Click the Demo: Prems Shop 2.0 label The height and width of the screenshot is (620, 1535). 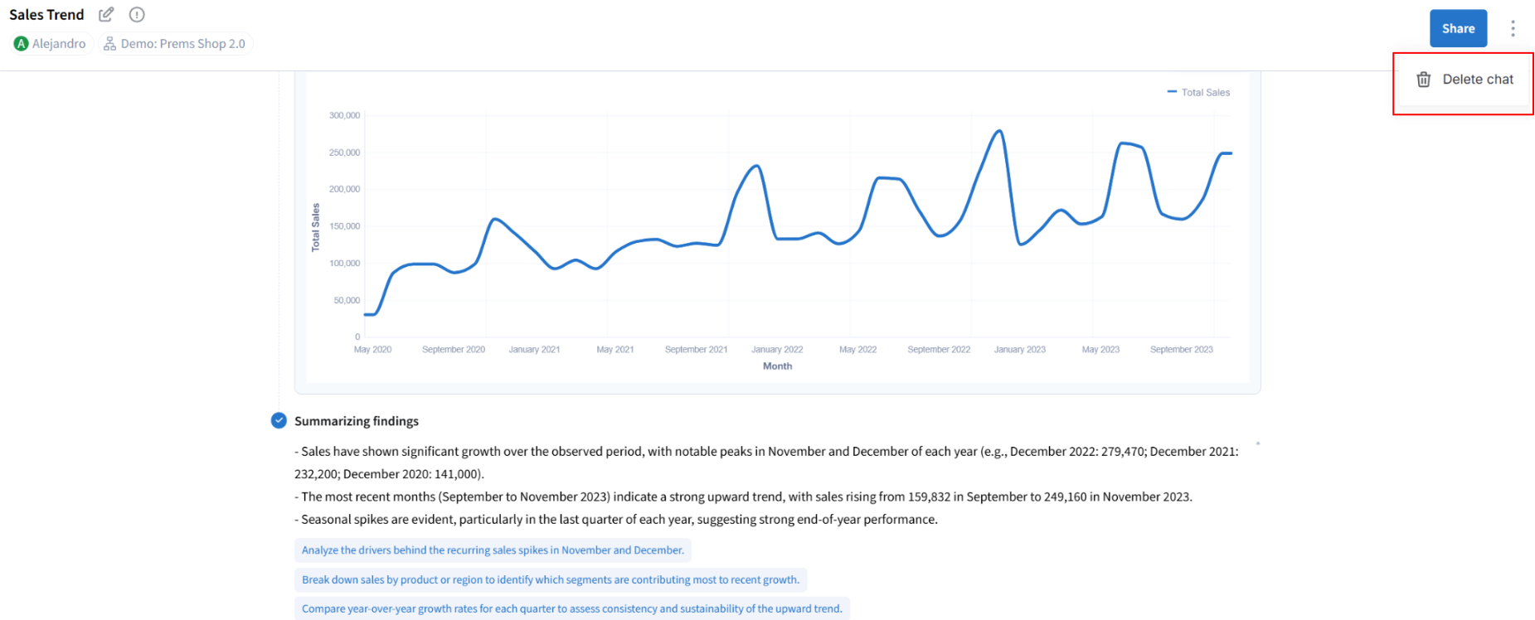[x=182, y=44]
